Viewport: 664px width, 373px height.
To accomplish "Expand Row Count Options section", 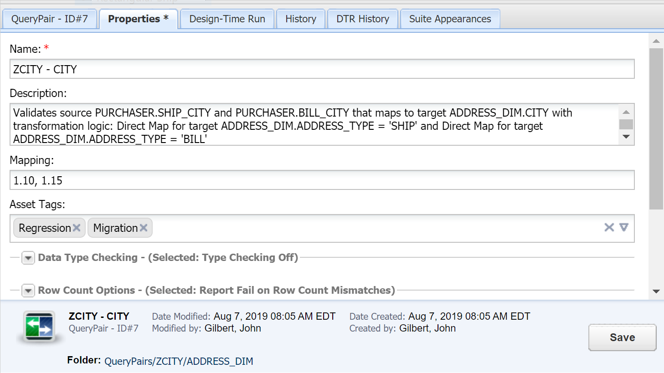I will pos(28,291).
